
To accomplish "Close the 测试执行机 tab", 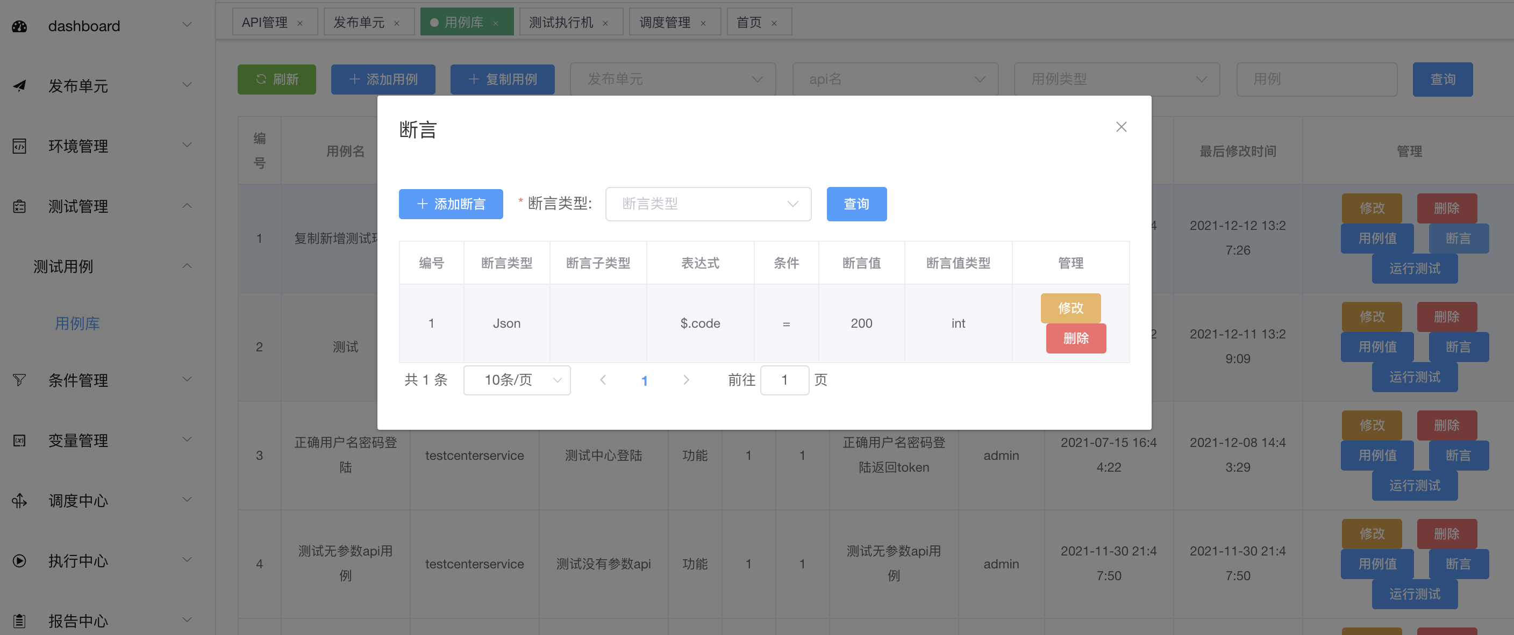I will coord(605,23).
